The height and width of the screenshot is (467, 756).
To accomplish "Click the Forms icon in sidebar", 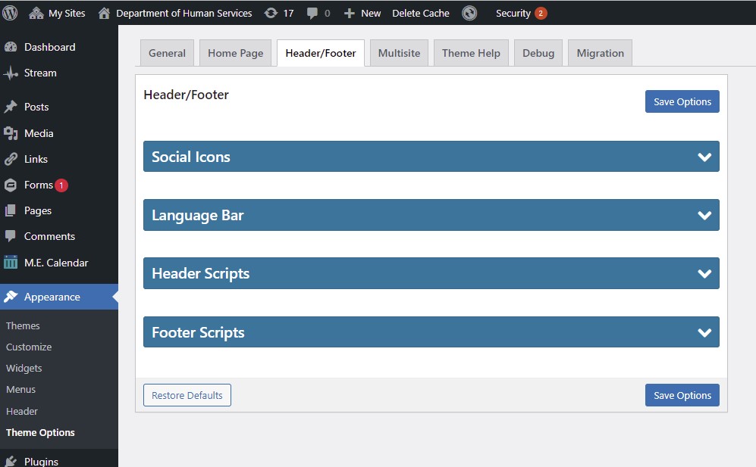I will [11, 185].
